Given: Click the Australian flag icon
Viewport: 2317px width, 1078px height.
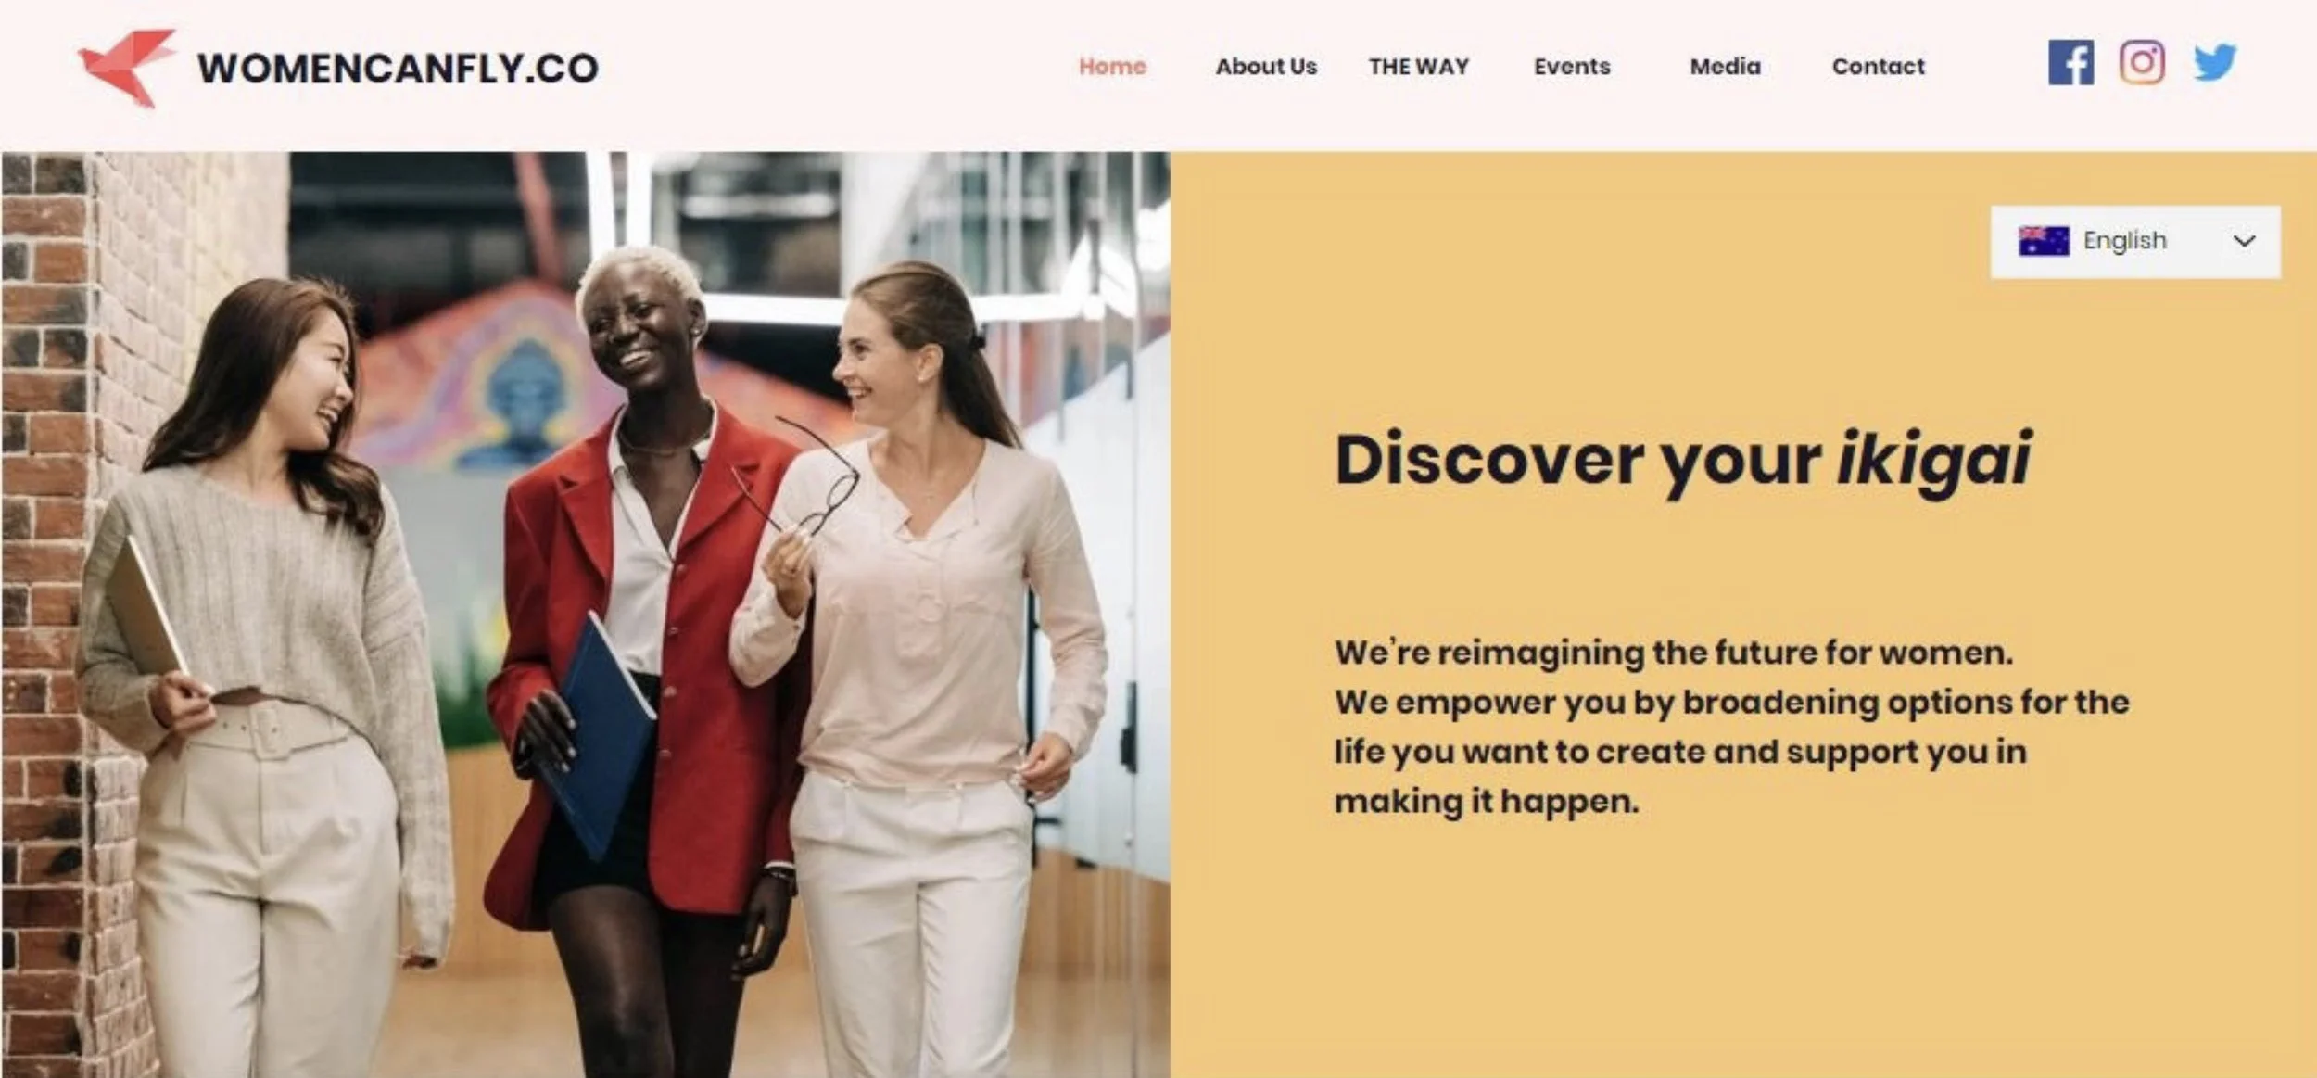Looking at the screenshot, I should tap(2044, 241).
